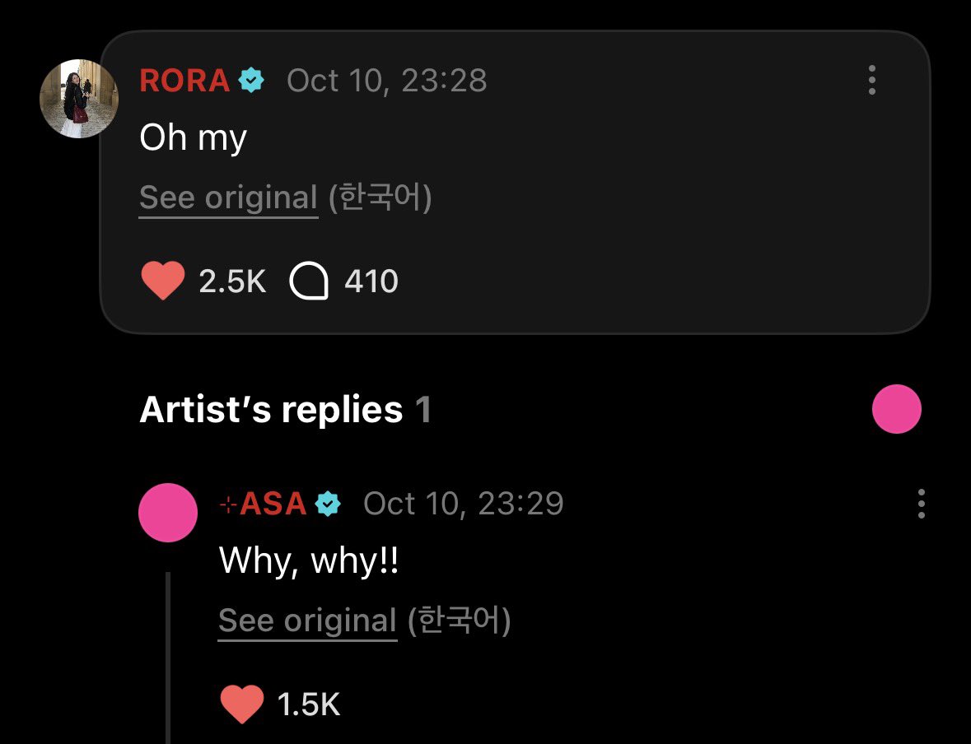View the 1.5K likes on ASA's reply

[x=308, y=704]
